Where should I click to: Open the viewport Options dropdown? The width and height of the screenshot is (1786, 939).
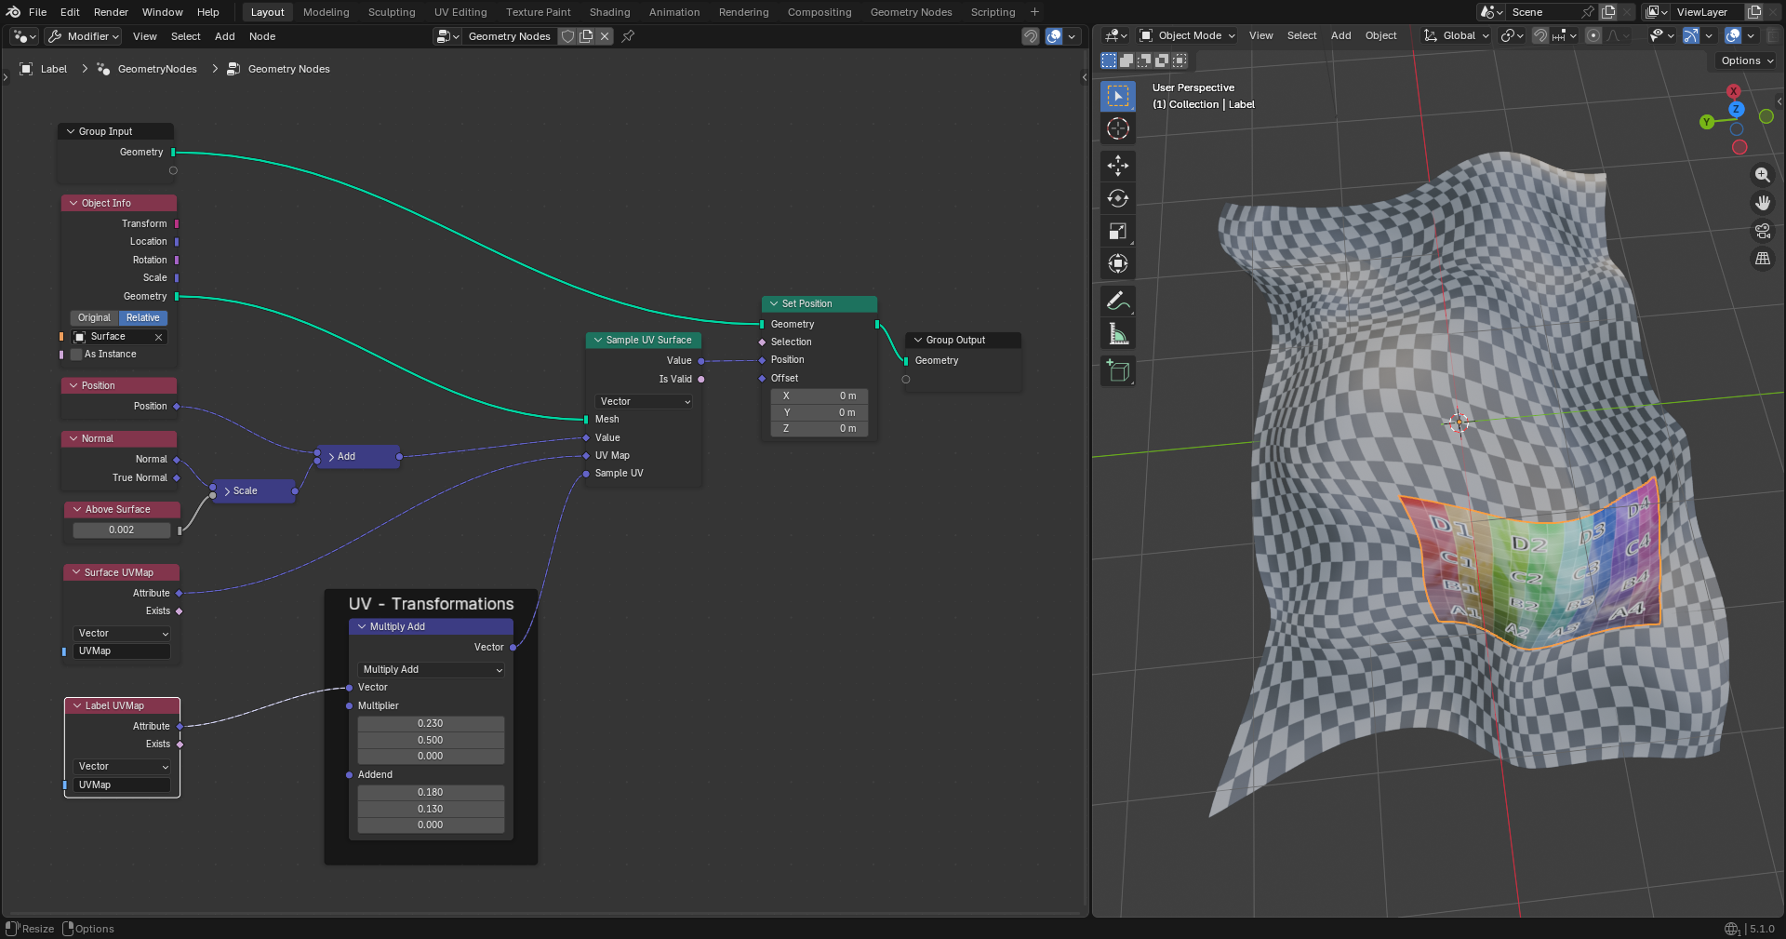(x=1746, y=60)
